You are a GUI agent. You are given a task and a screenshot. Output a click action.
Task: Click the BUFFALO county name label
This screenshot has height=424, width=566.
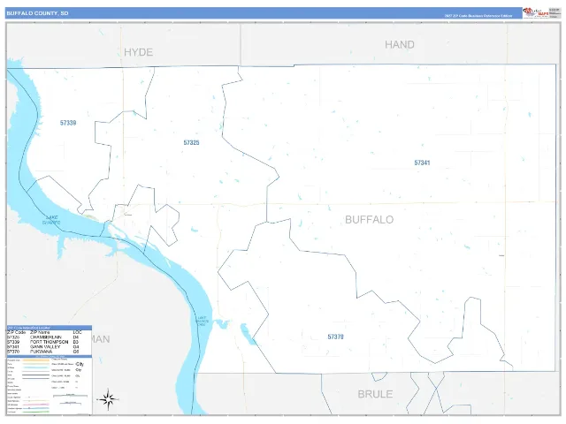tap(370, 220)
